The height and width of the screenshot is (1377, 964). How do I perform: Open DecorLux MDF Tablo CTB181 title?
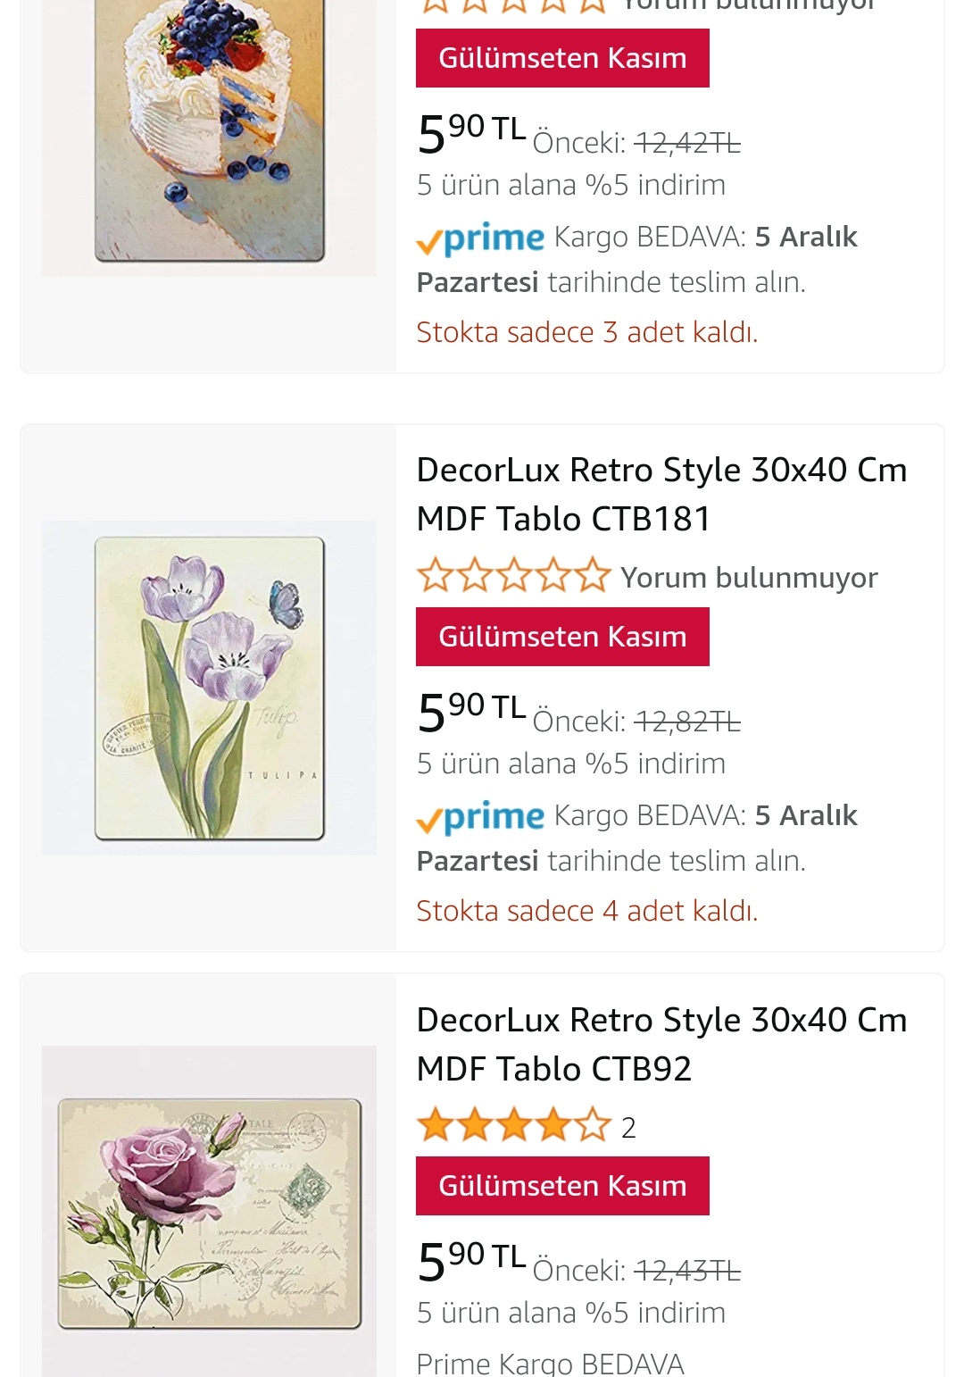coord(661,494)
